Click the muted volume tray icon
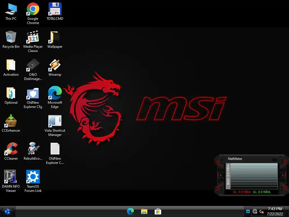This screenshot has width=289, height=217. pos(261,211)
